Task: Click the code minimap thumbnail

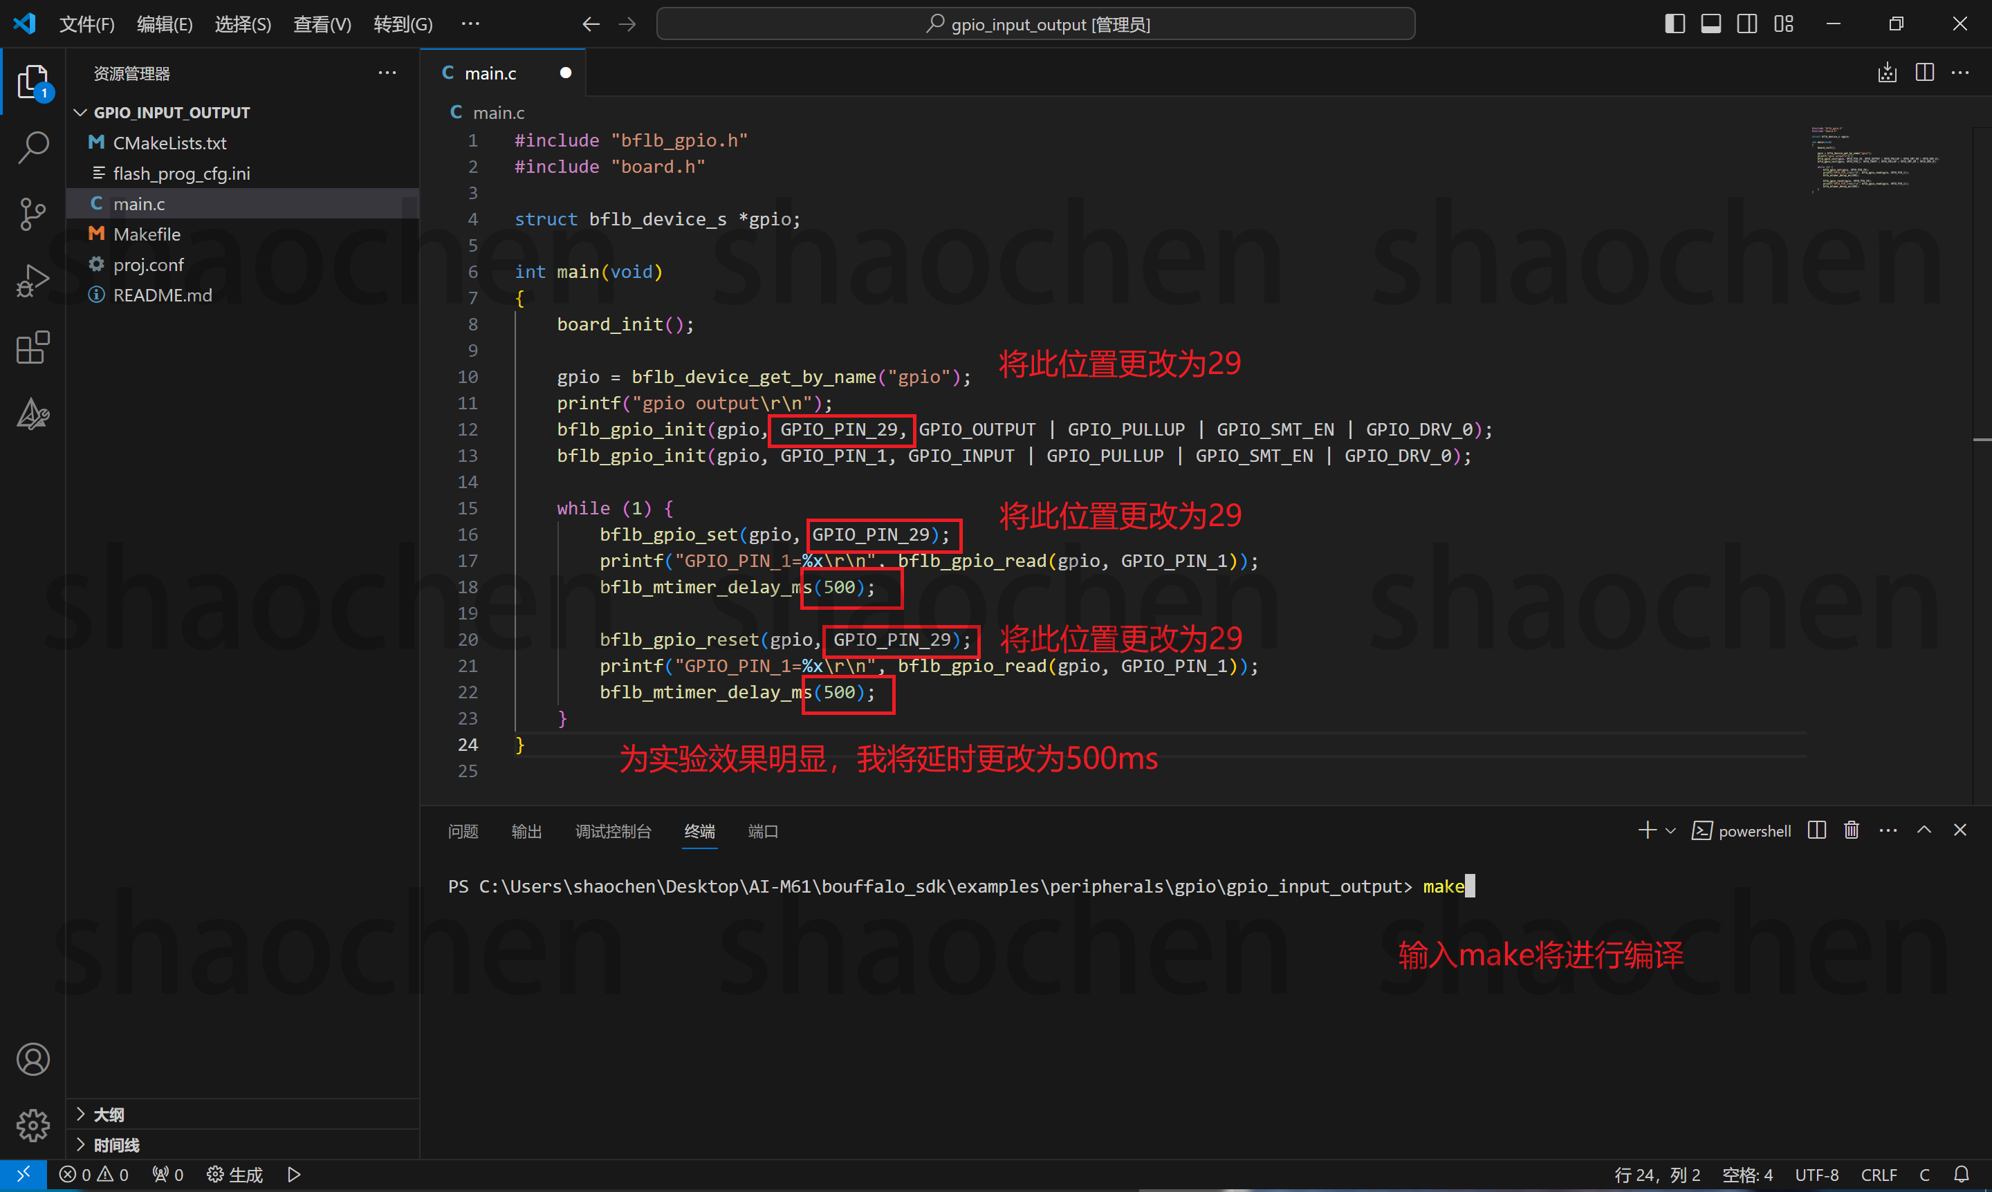Action: (x=1874, y=159)
